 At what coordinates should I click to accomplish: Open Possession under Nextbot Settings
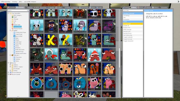tap(133, 19)
